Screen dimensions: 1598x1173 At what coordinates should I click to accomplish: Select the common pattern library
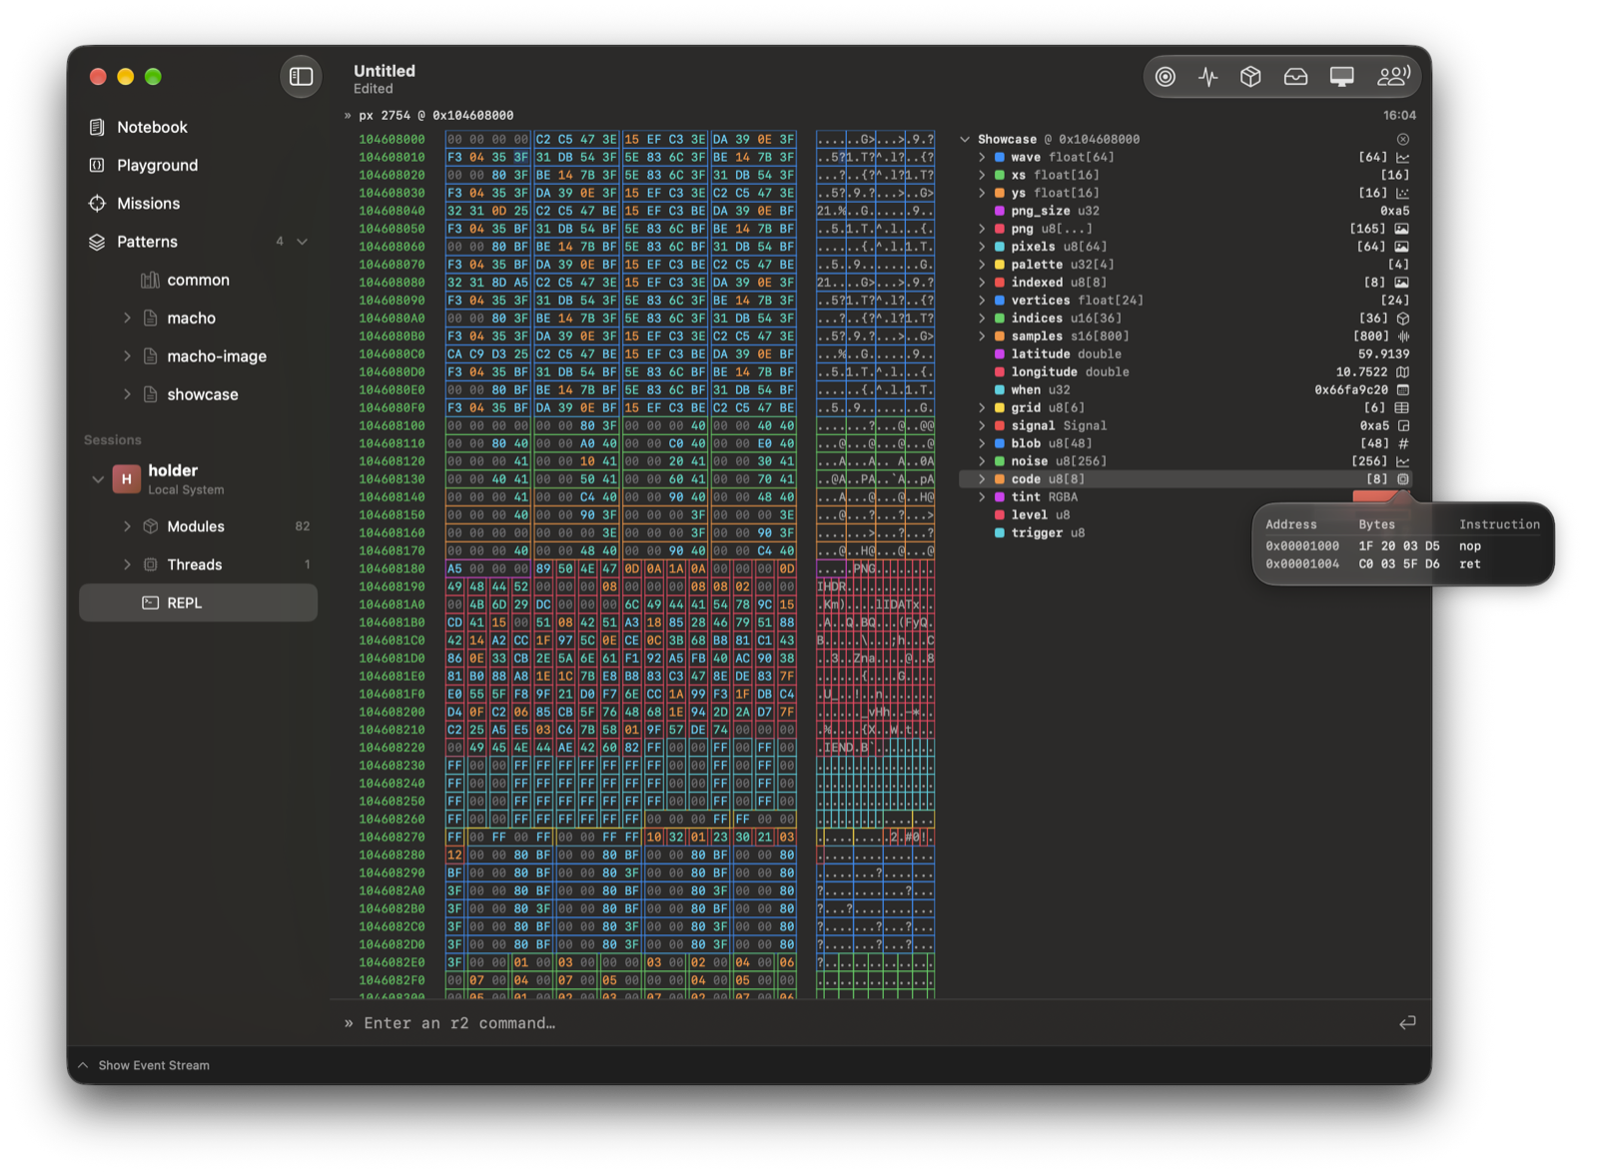[198, 280]
